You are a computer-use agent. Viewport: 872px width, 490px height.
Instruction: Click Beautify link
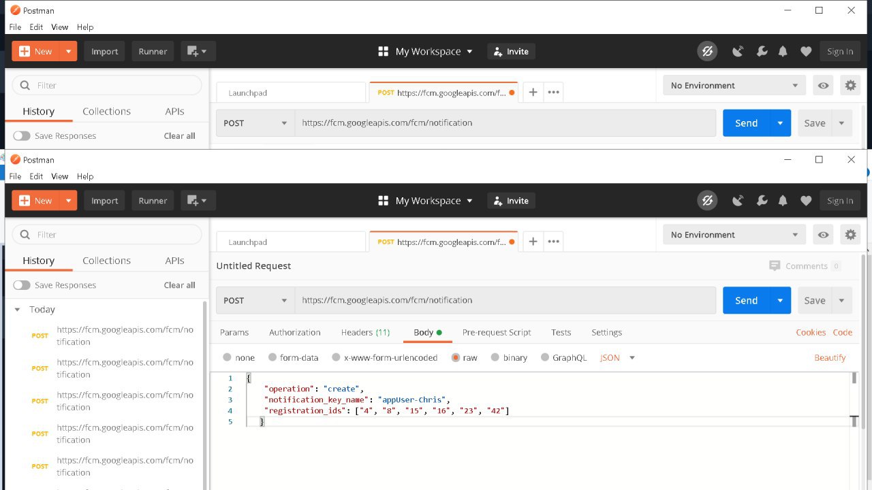click(830, 357)
